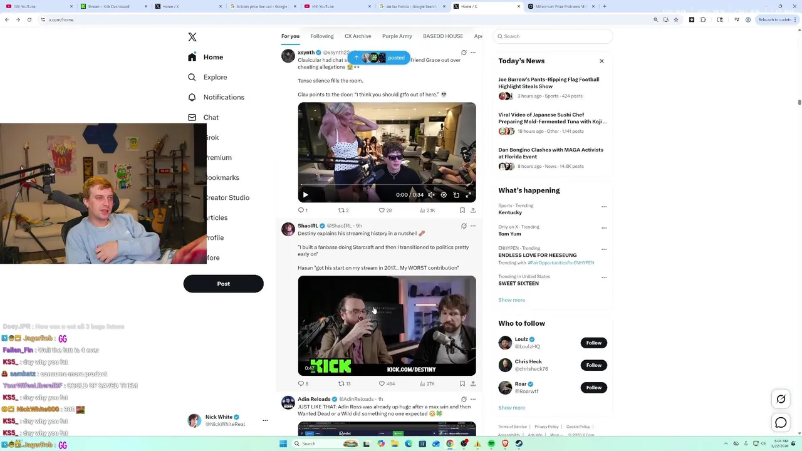Share the ShaoIRL post
The width and height of the screenshot is (802, 451).
pos(473,383)
